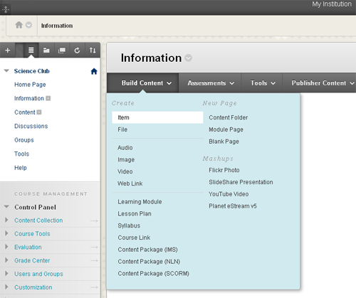Open the options chevron beside Information title
356x298 pixels.
[189, 58]
